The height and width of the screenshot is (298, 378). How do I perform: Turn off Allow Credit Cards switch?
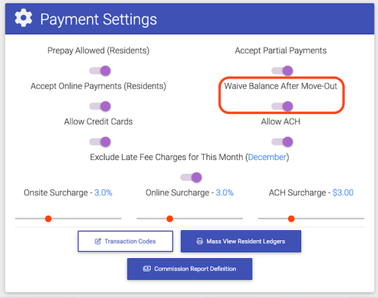(100, 142)
